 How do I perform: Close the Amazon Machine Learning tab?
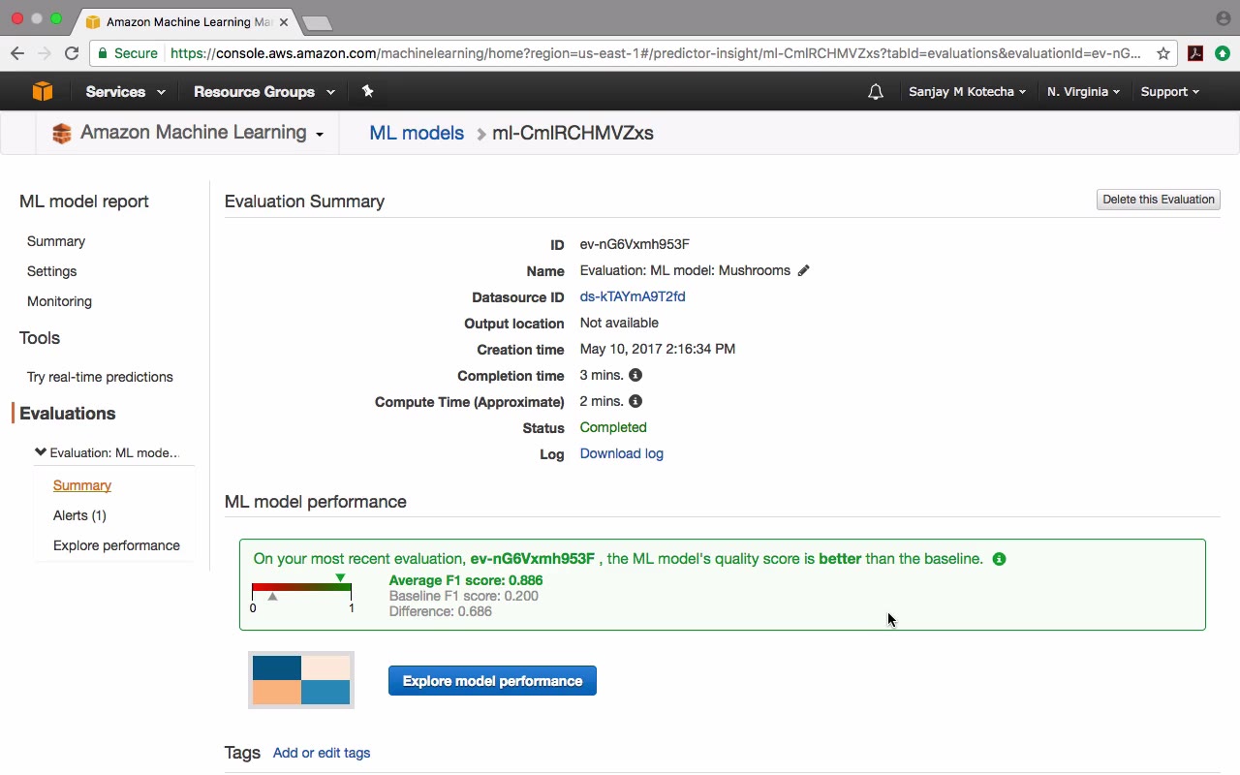click(284, 21)
